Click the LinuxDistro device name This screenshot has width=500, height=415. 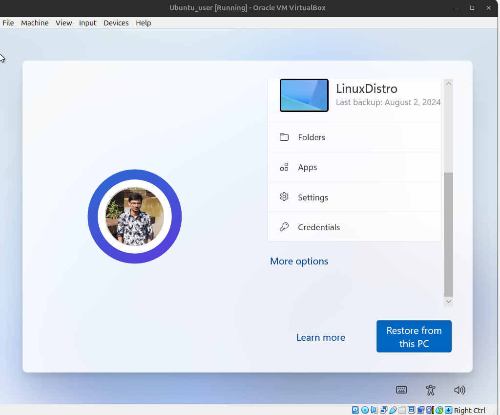(x=367, y=89)
